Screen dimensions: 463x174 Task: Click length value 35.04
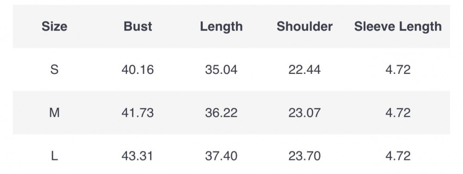tap(221, 70)
